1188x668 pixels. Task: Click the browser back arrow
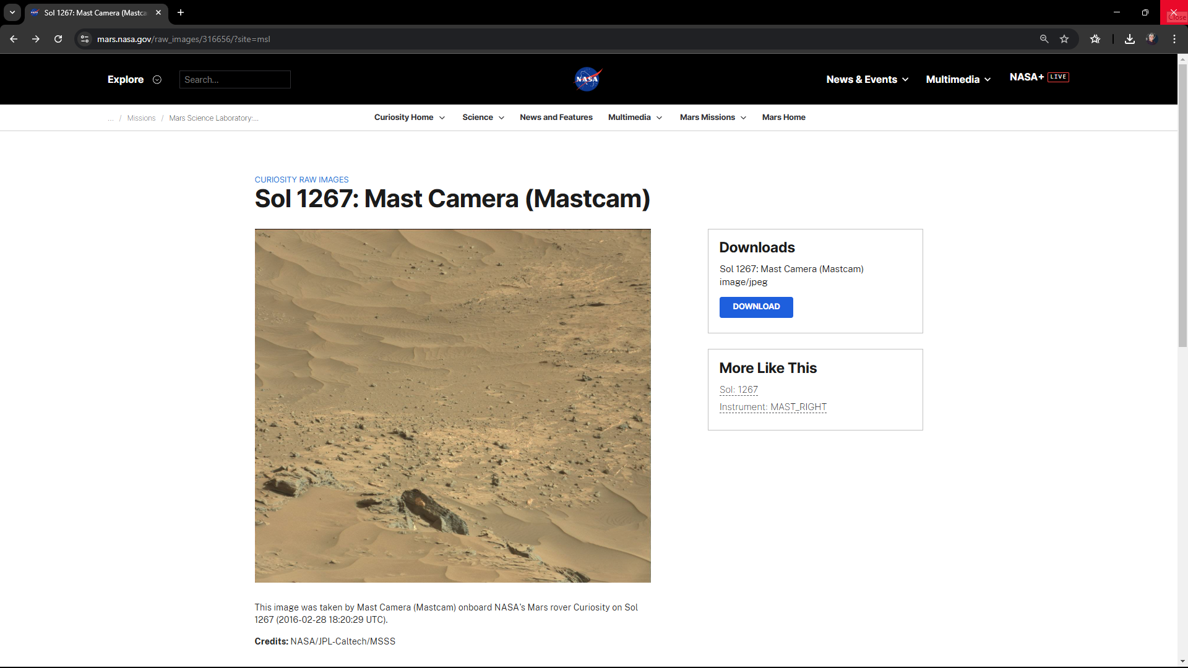14,39
